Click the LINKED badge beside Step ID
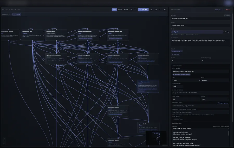This screenshot has height=148, width=234. [227, 15]
